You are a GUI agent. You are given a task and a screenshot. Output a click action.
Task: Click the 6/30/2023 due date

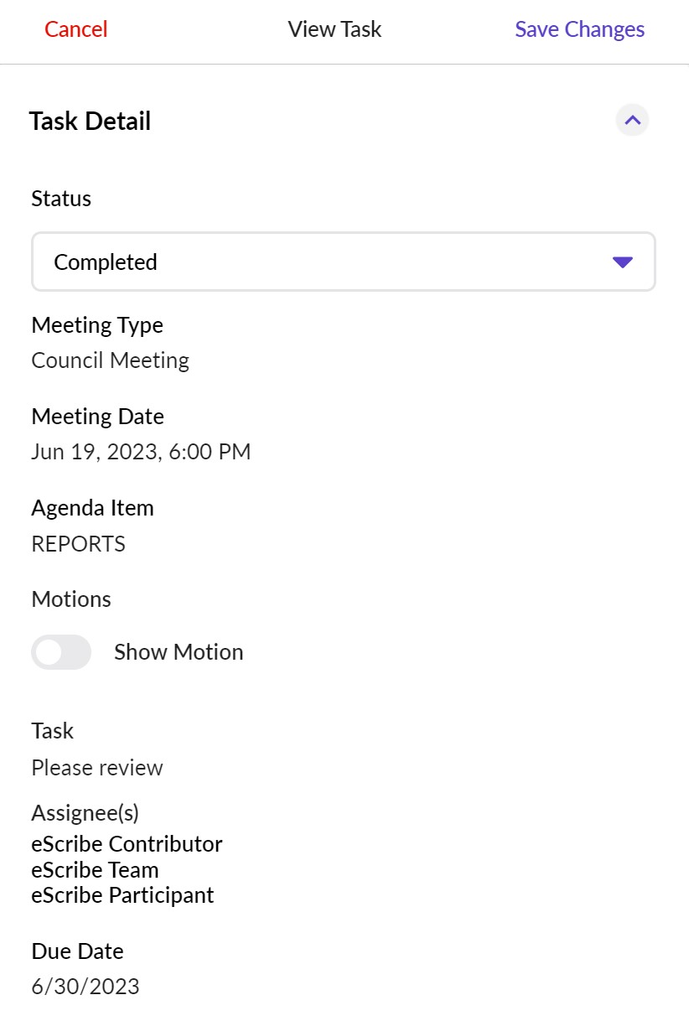pyautogui.click(x=85, y=986)
